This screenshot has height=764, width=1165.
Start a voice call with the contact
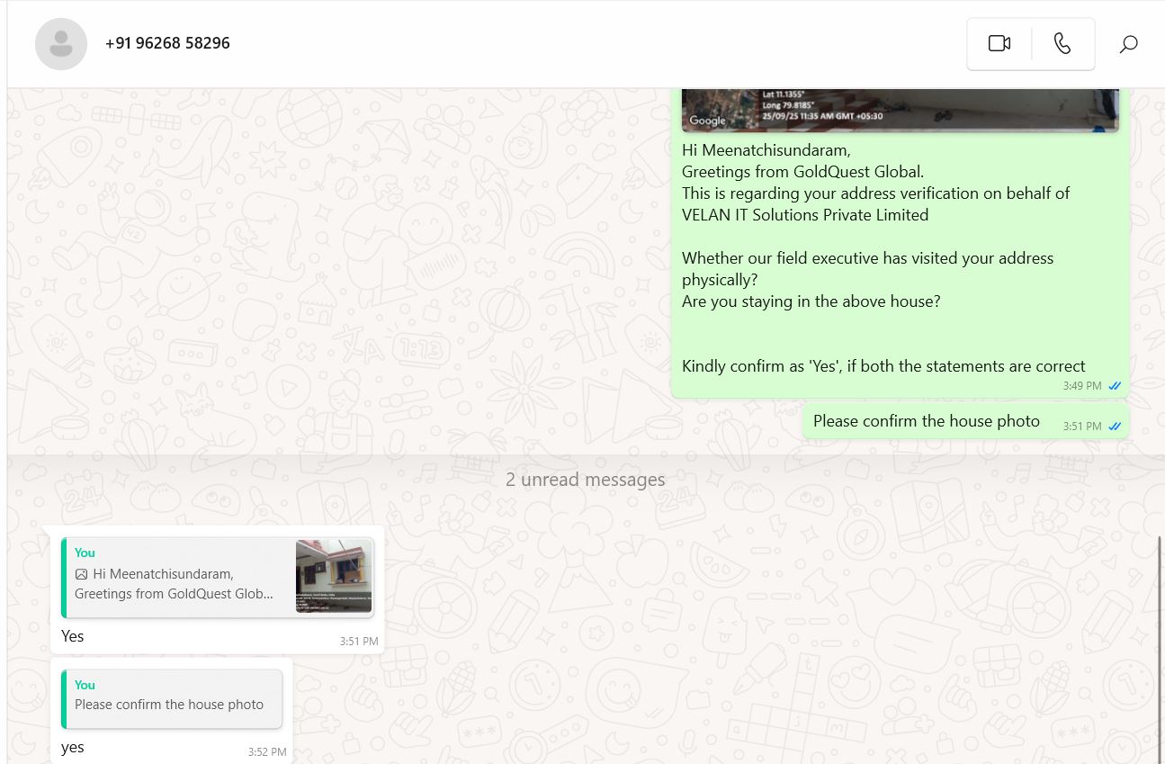1062,43
